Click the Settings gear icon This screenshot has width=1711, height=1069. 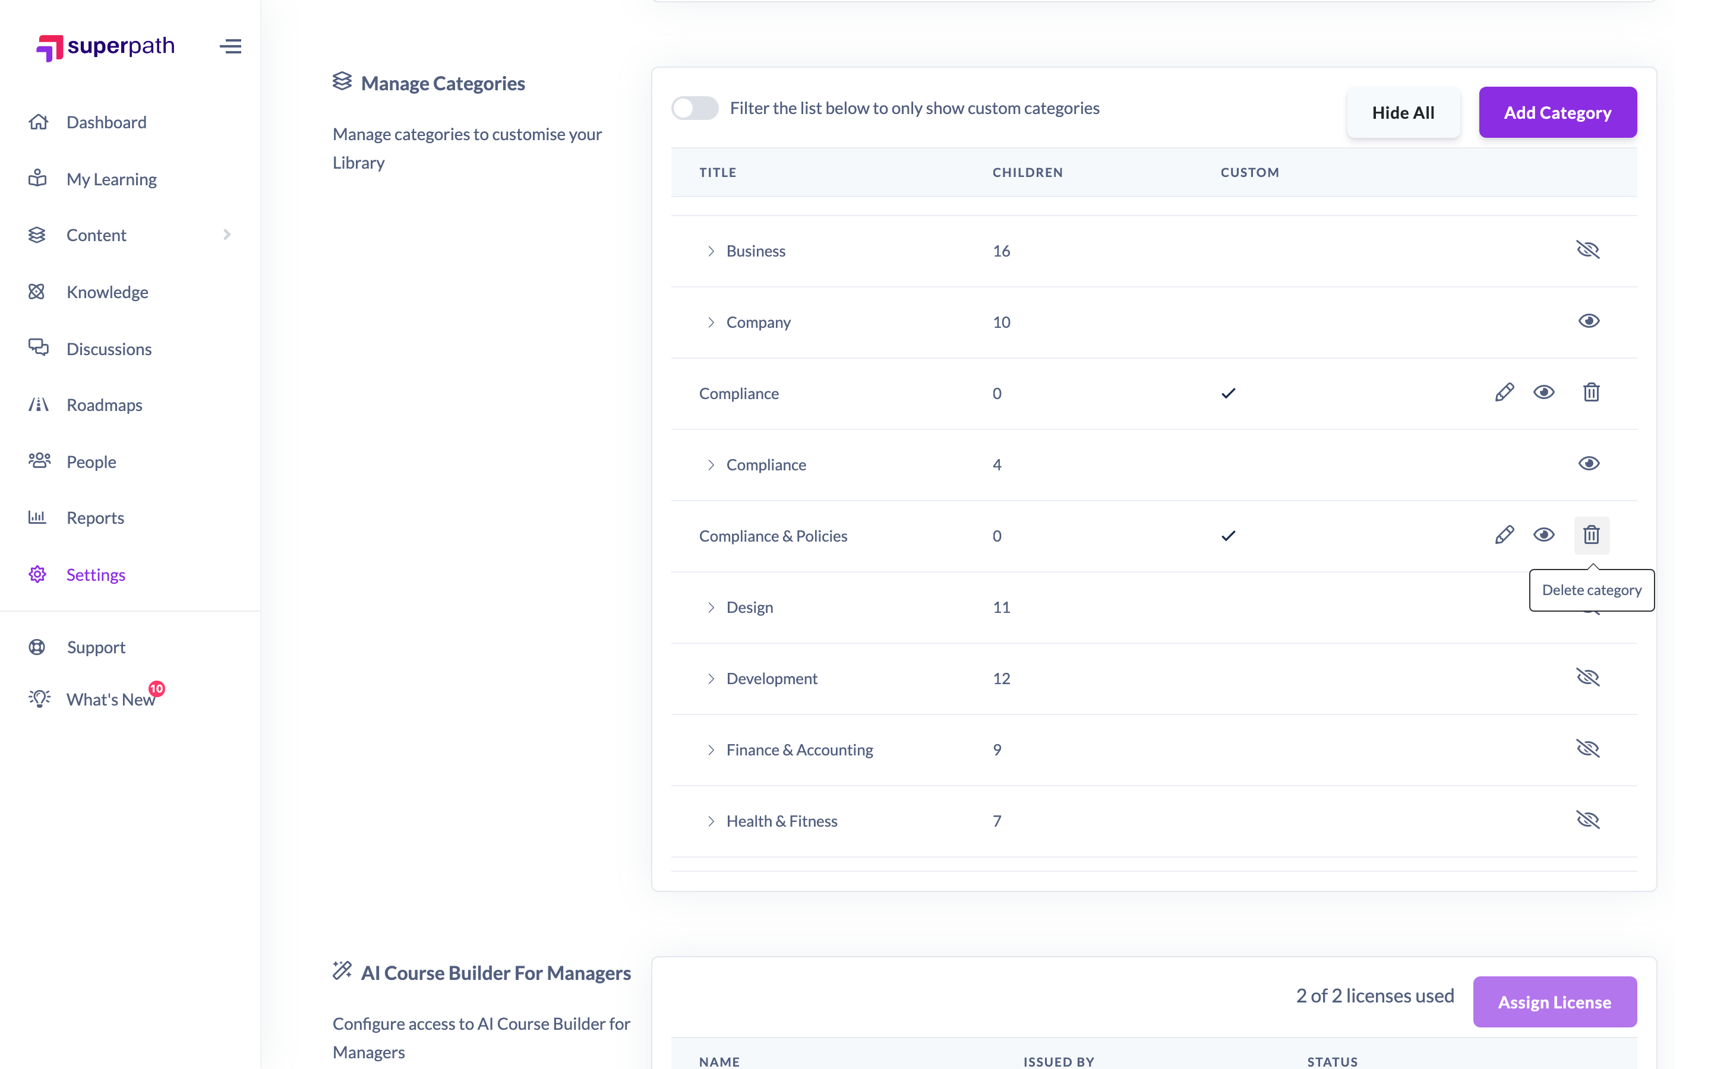(37, 574)
